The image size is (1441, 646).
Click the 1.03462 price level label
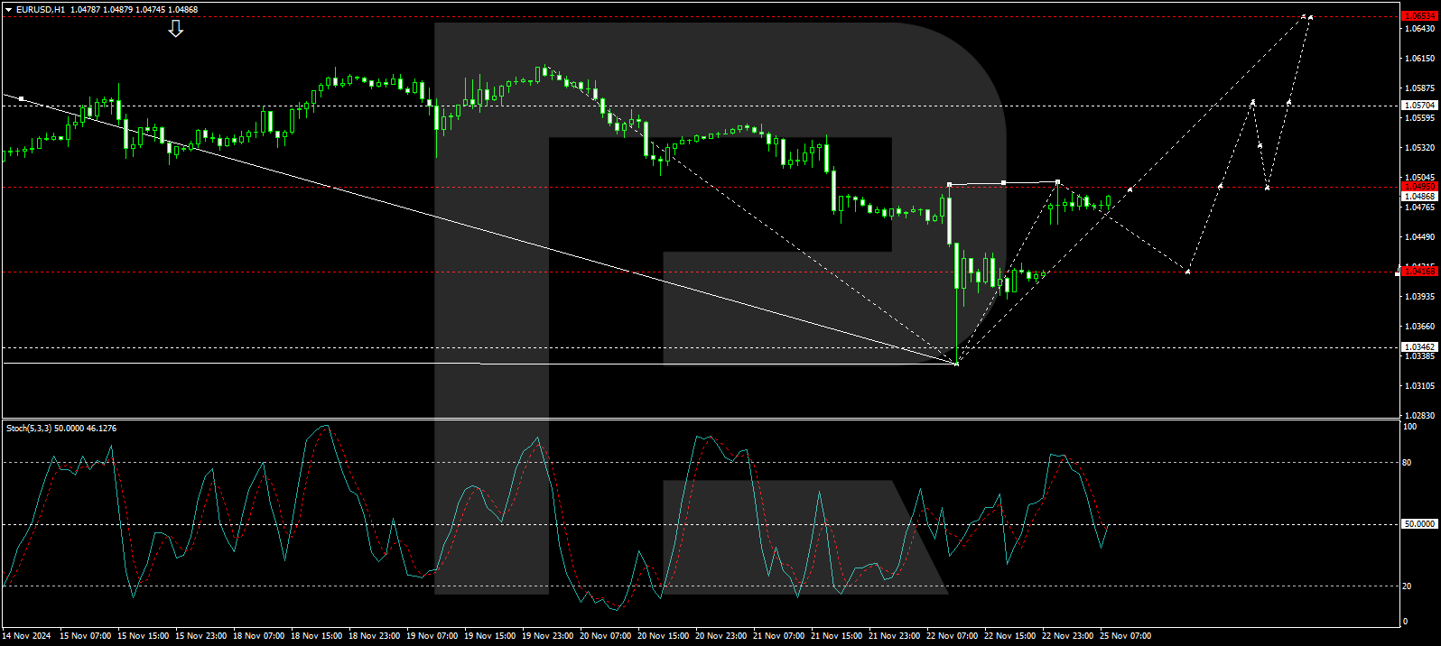pyautogui.click(x=1418, y=347)
